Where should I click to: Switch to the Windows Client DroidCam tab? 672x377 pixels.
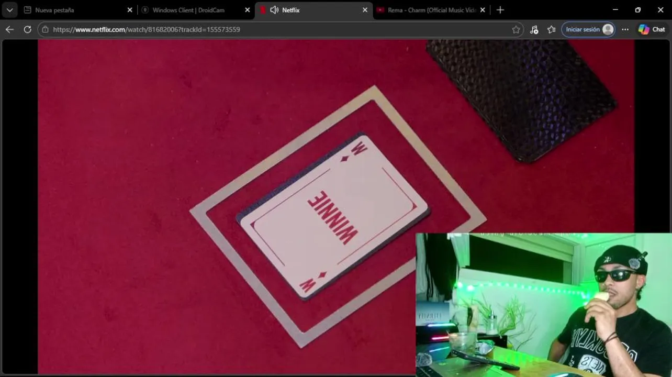click(196, 10)
